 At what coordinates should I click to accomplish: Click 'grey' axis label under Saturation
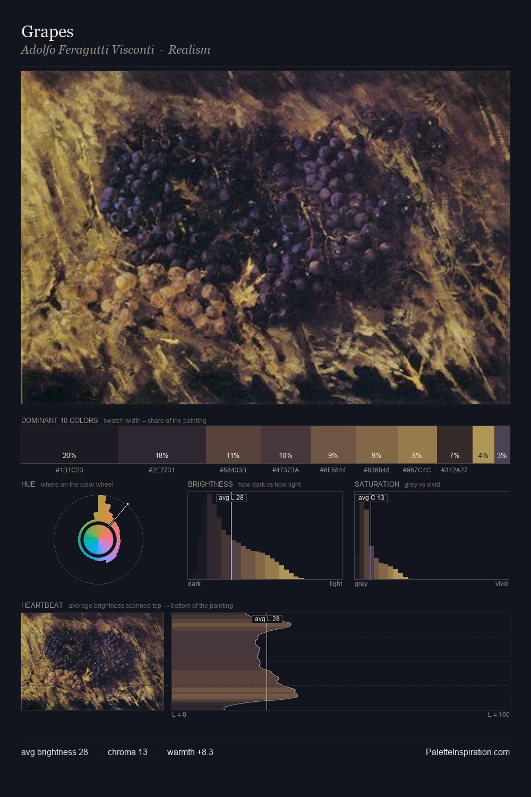pyautogui.click(x=361, y=584)
